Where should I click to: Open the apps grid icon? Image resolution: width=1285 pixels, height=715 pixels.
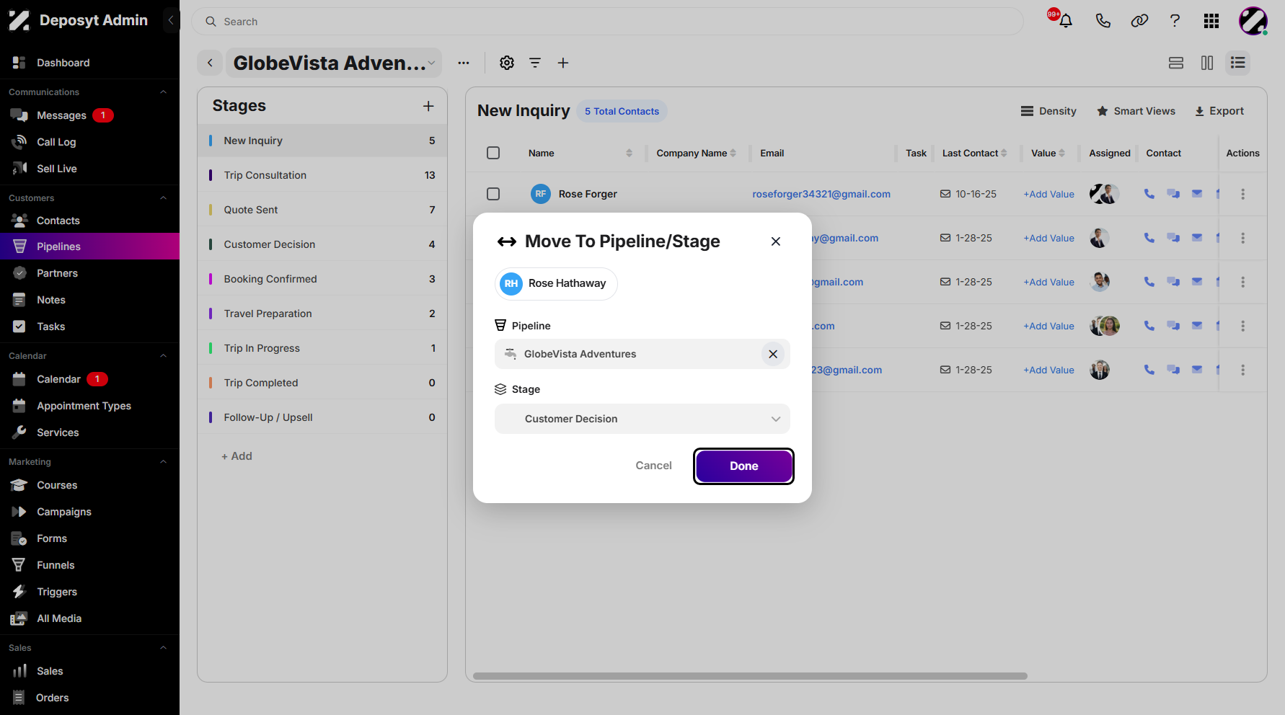(x=1211, y=21)
